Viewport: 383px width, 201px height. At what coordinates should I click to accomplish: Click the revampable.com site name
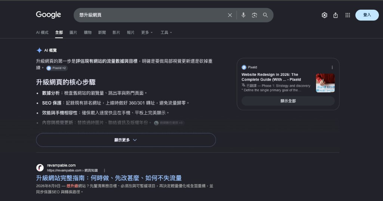coord(61,165)
